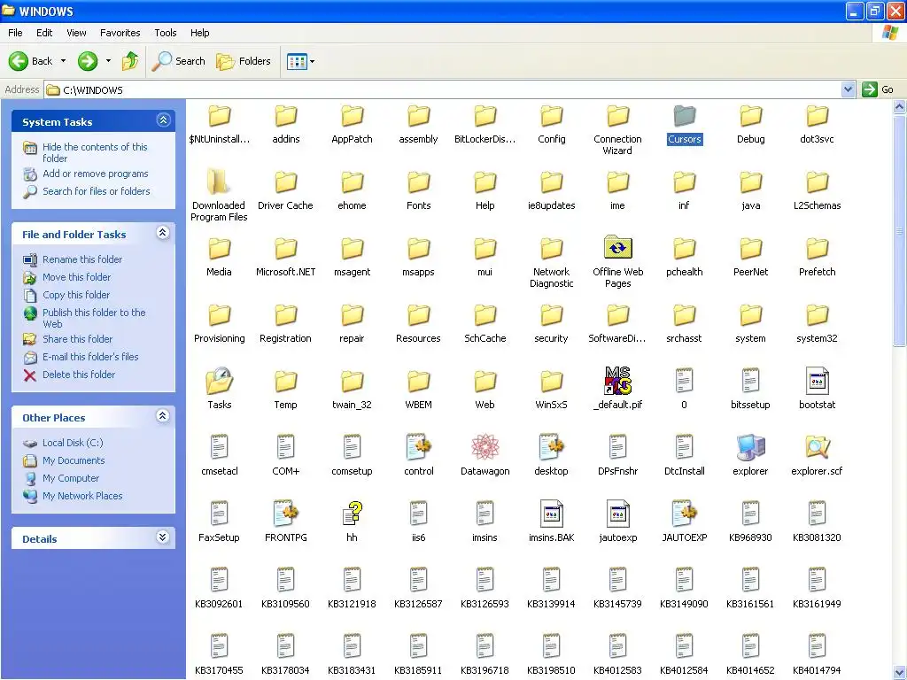Click Delete this folder link

click(79, 375)
